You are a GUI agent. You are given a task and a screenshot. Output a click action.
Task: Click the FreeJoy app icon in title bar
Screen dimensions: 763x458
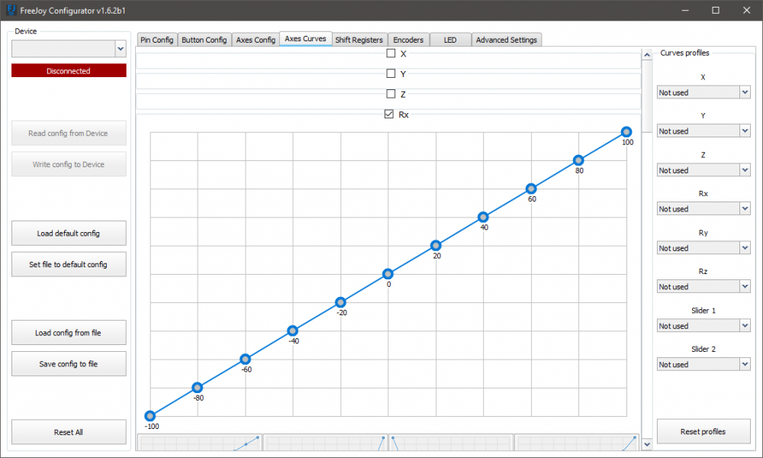(11, 10)
